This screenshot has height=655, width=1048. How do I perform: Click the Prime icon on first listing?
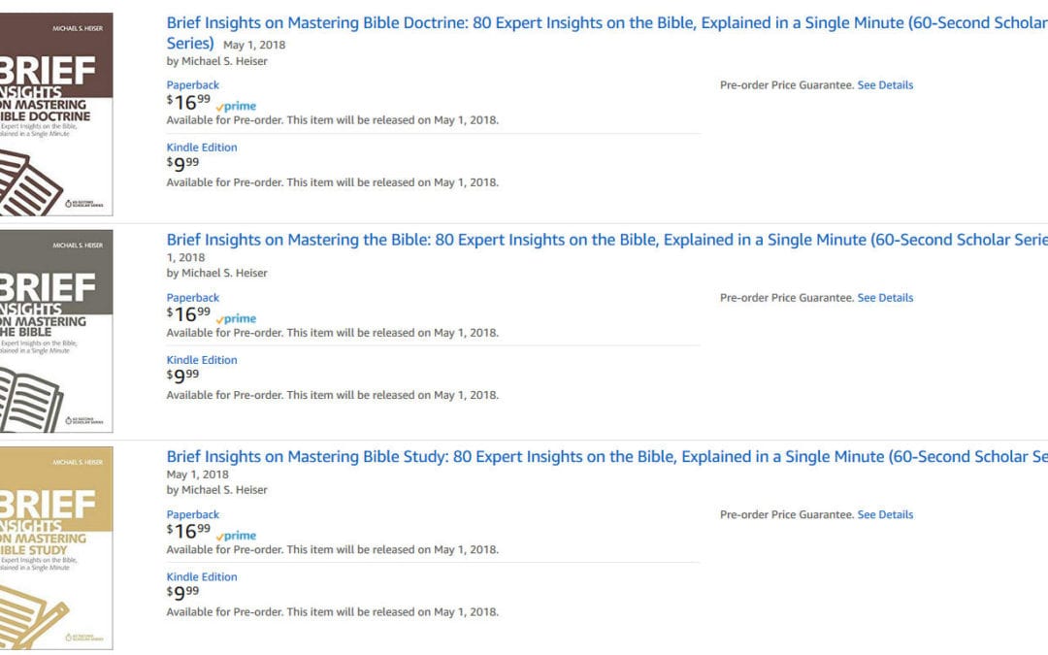[x=236, y=107]
